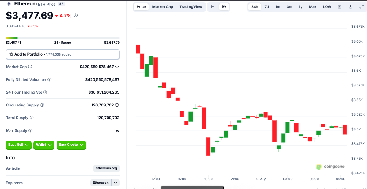Switch chart to line view icon
Screen dimensions: 367x189
pos(213,7)
